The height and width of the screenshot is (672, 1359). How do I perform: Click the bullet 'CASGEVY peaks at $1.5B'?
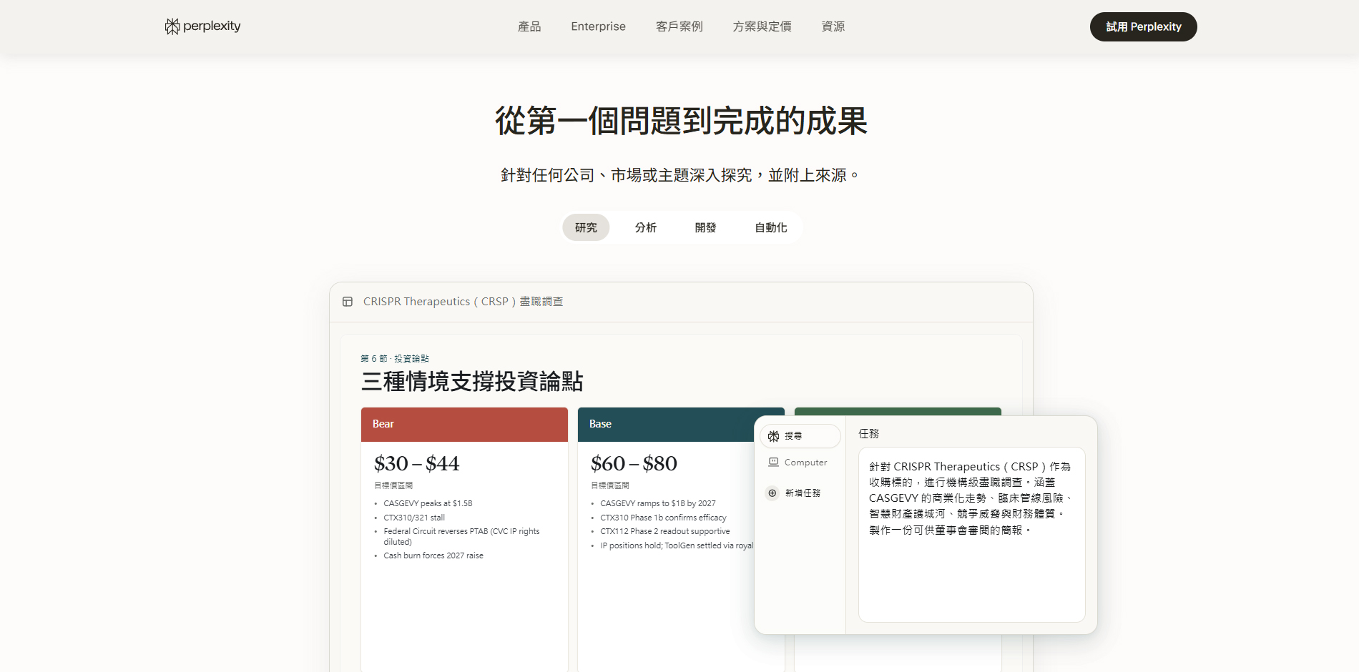(x=428, y=504)
